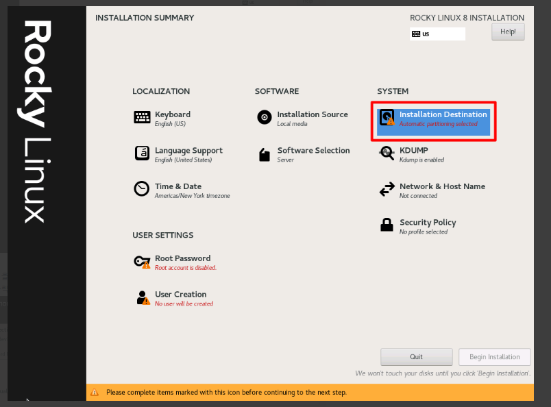Click the Begin Installation button
Viewport: 551px width, 407px height.
tap(494, 357)
